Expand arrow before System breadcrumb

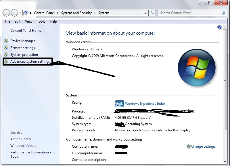tap(95, 13)
